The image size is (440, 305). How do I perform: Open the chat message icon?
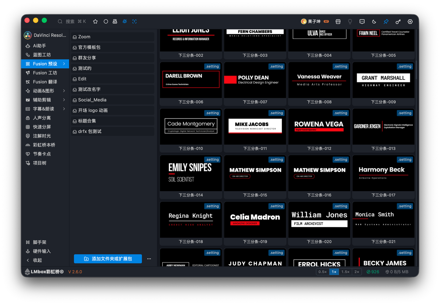tap(362, 21)
